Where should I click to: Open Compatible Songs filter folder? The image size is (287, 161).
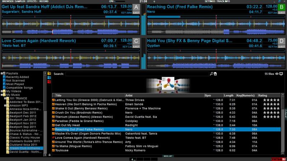pos(19,88)
